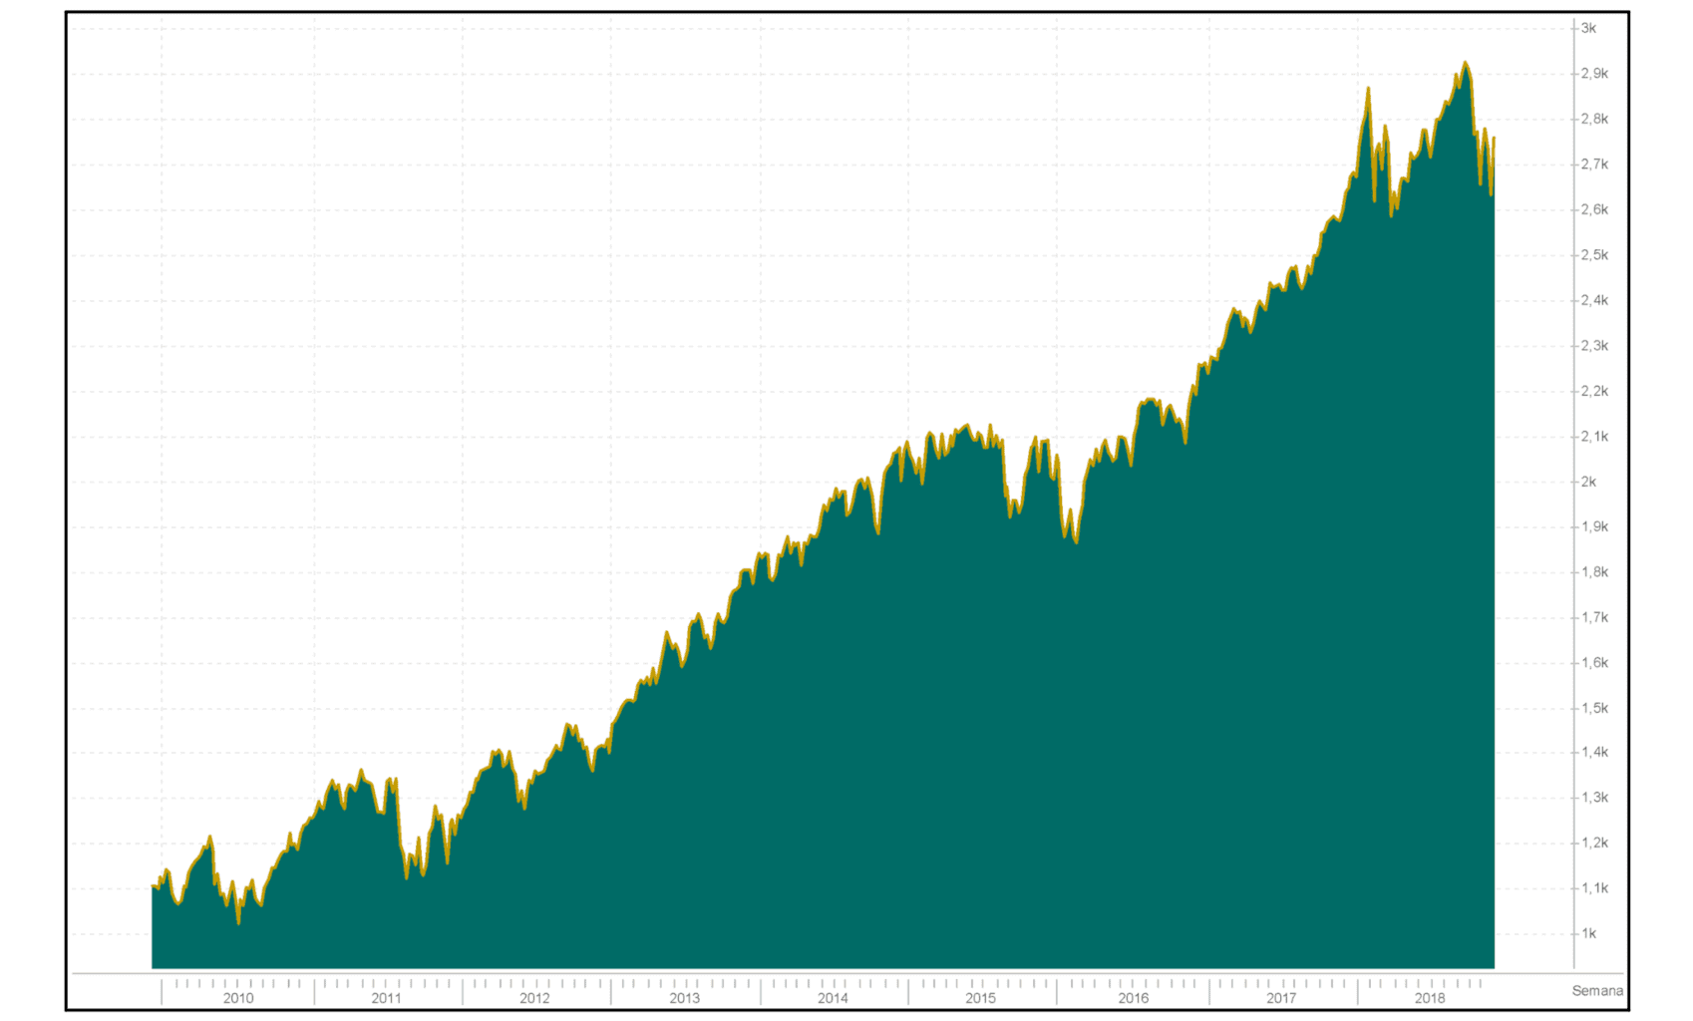Click the 2,6k value on the y-axis
The width and height of the screenshot is (1693, 1021).
(x=1595, y=209)
